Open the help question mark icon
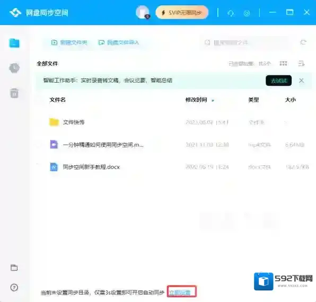The height and width of the screenshot is (302, 316). tap(14, 287)
